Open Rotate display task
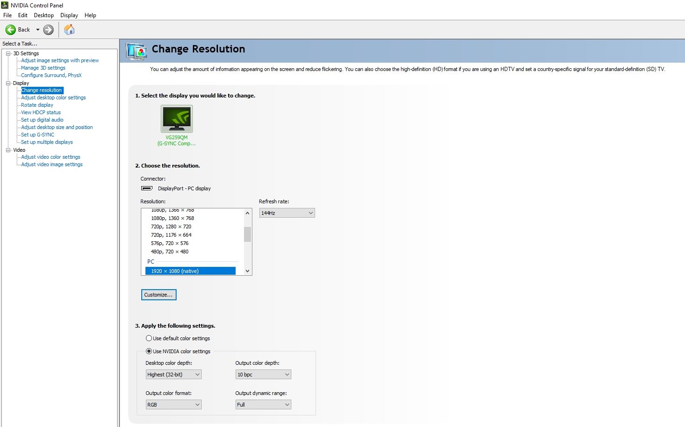This screenshot has height=427, width=685. point(37,105)
